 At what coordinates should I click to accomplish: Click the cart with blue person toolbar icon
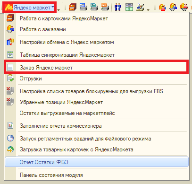tap(173, 7)
